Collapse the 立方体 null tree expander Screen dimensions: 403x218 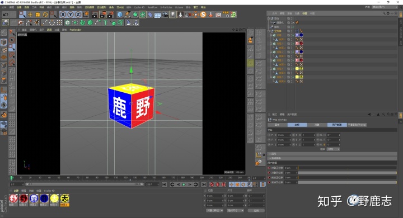point(269,31)
